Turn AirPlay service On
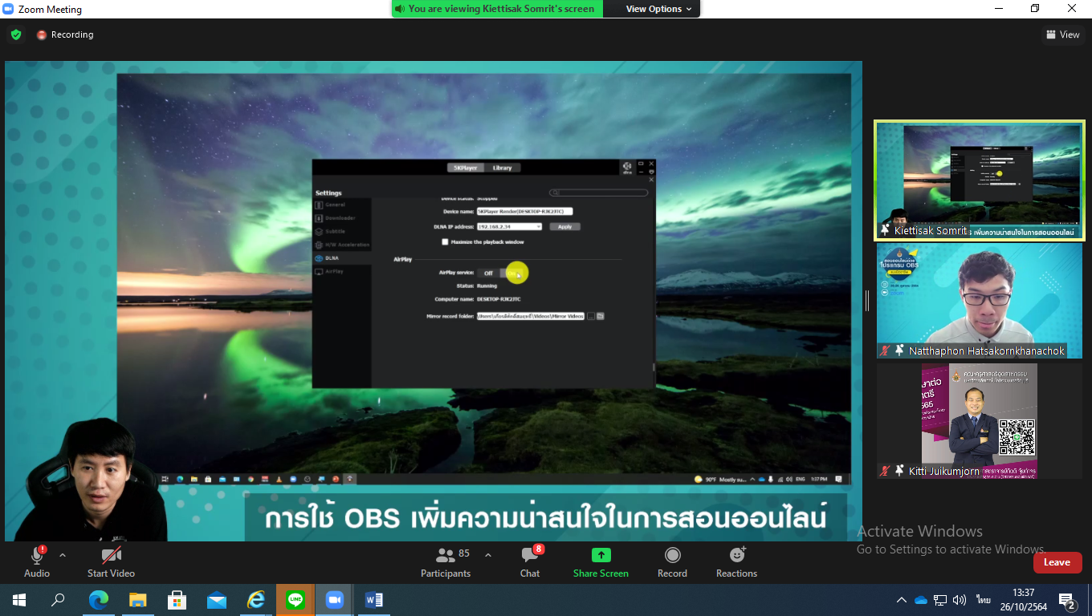 [511, 274]
